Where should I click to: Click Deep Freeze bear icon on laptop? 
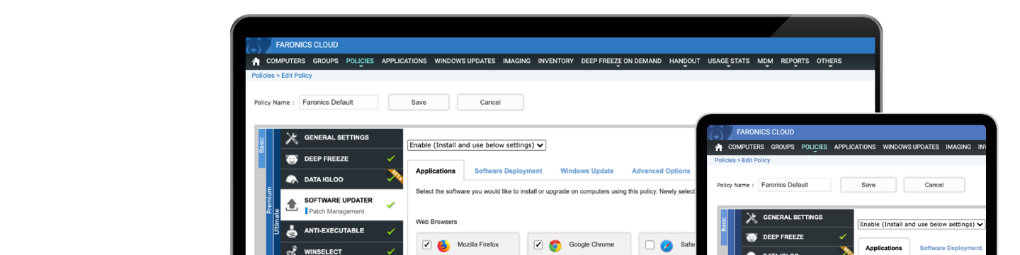point(291,159)
